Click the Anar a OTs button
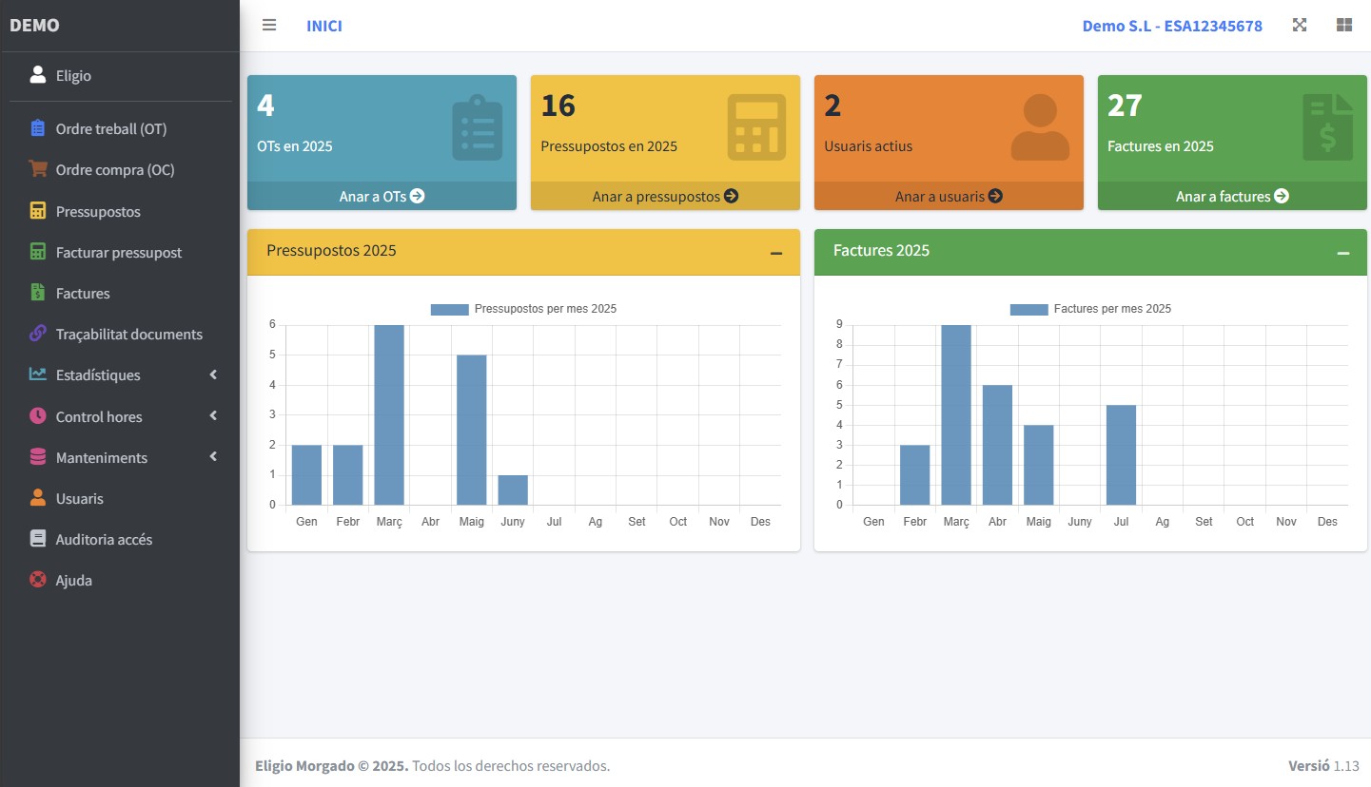 coord(381,196)
